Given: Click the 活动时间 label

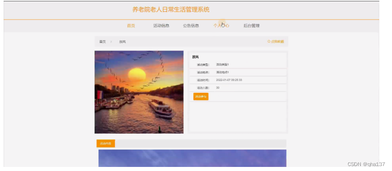Looking at the screenshot, I should click(203, 80).
